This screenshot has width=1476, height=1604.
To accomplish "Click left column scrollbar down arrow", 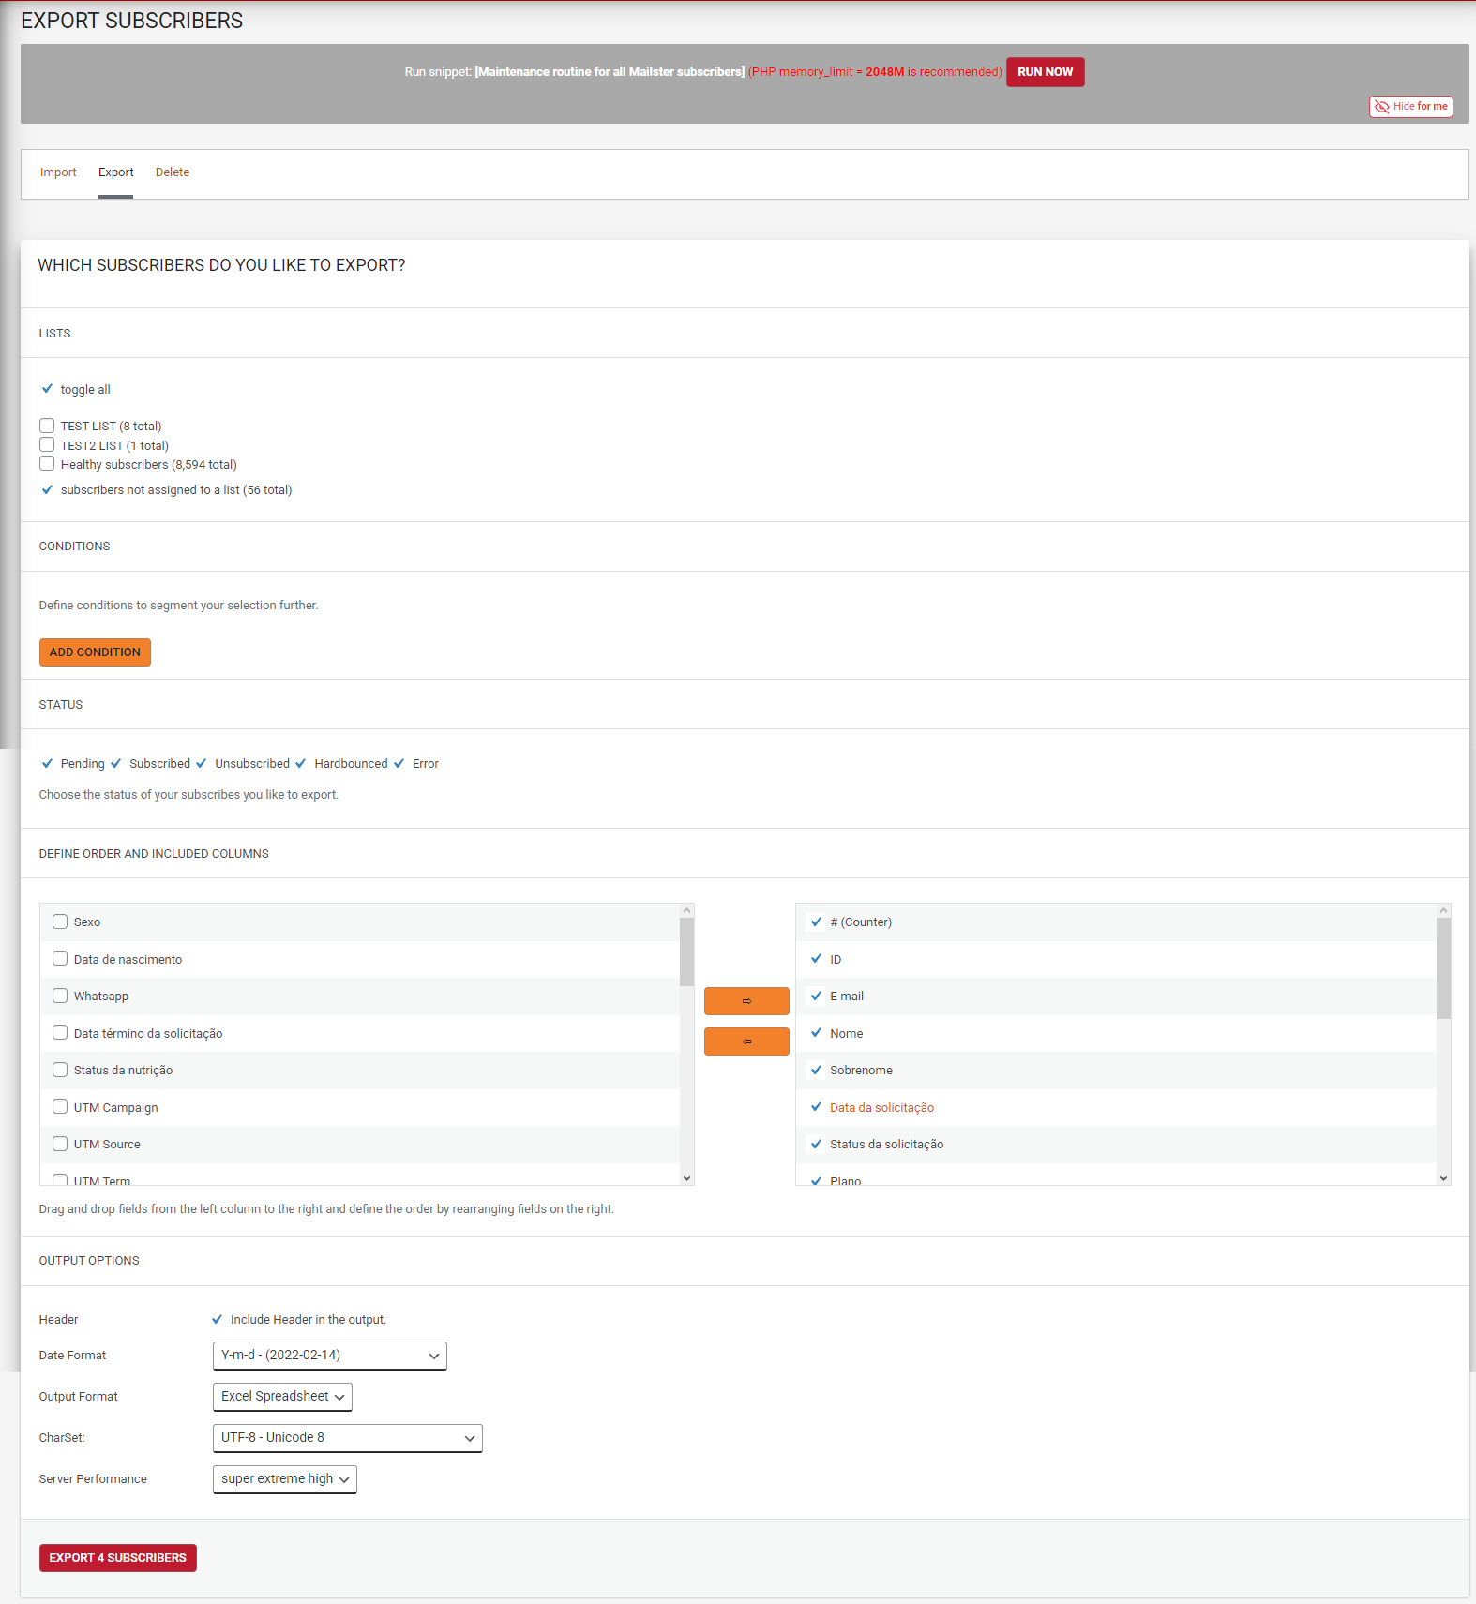I will click(687, 1178).
